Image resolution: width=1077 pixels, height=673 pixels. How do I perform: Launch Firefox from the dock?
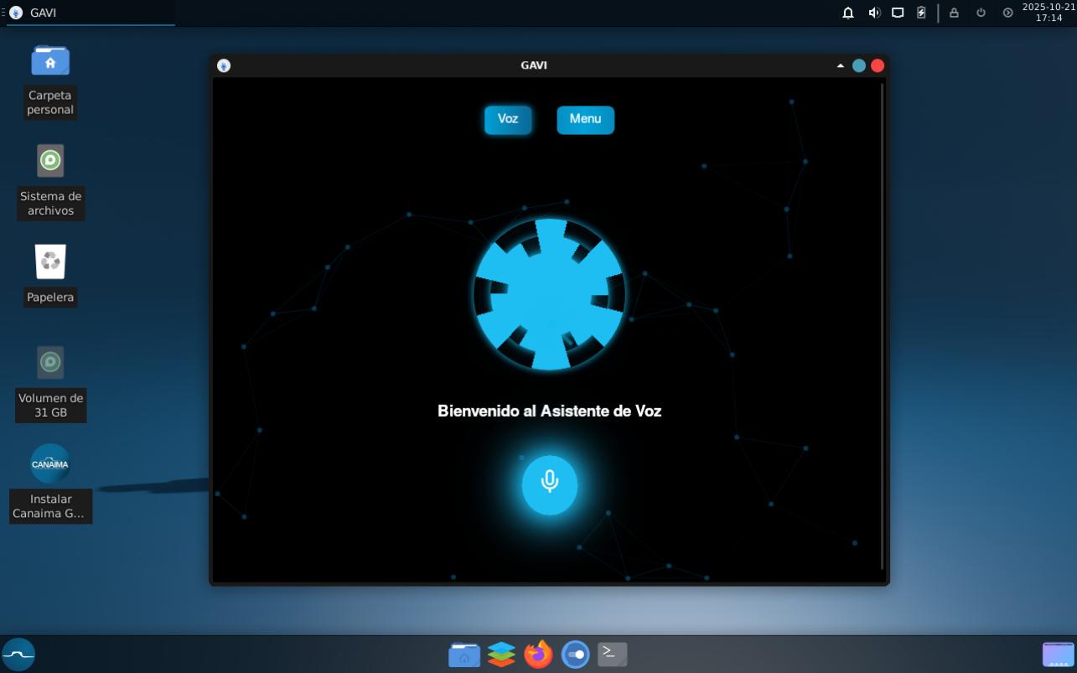[538, 654]
